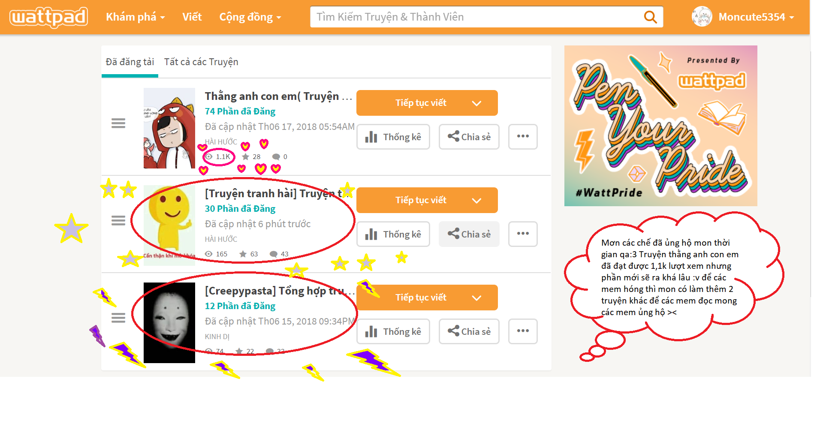Click the Moncute5354 profile avatar
The width and height of the screenshot is (814, 439).
point(702,17)
